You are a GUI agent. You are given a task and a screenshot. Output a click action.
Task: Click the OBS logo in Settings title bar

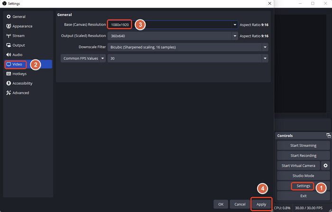click(4, 3)
